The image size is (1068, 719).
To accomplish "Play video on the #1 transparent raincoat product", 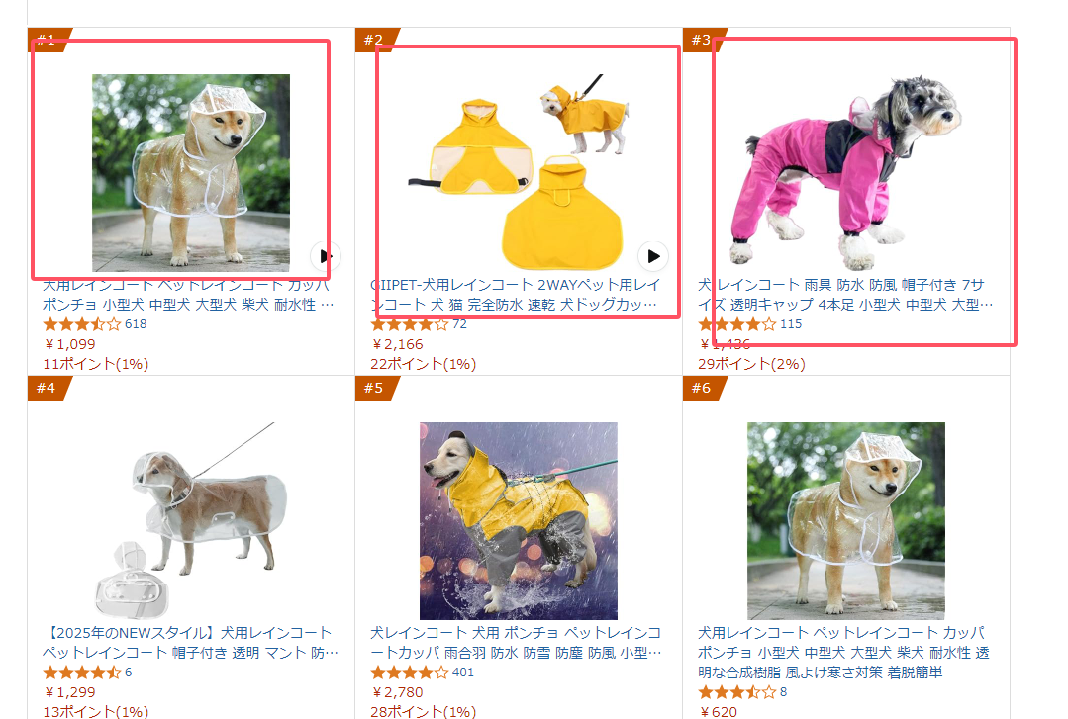I will coord(325,256).
